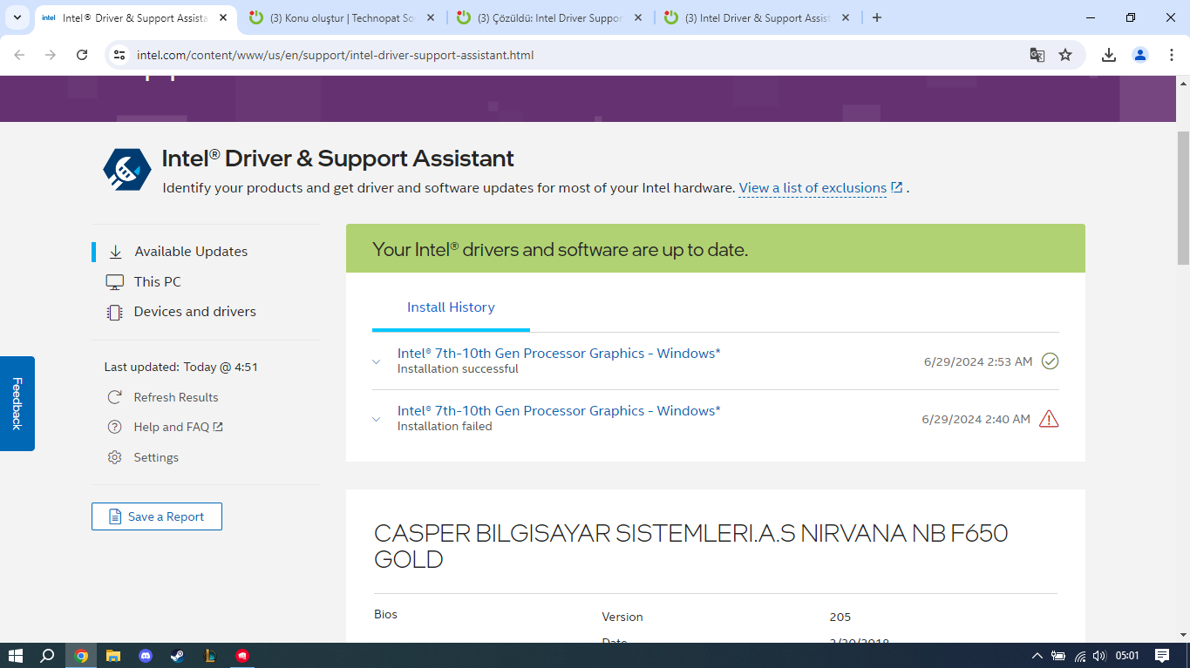Show hidden system tray icons
1190x668 pixels.
(x=1037, y=656)
